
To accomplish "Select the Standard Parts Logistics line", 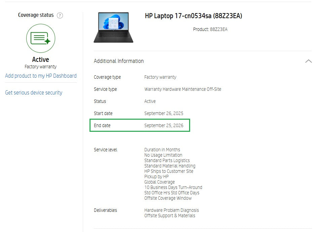I will point(167,160).
